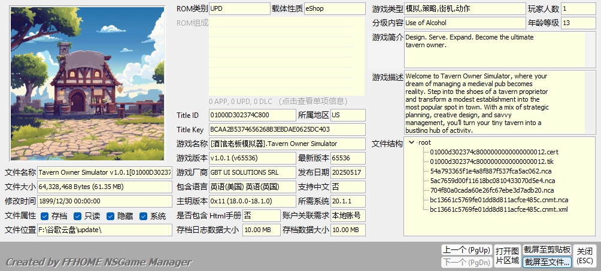Click the 存档数据大小 field
Image resolution: width=601 pixels, height=271 pixels.
point(348,230)
